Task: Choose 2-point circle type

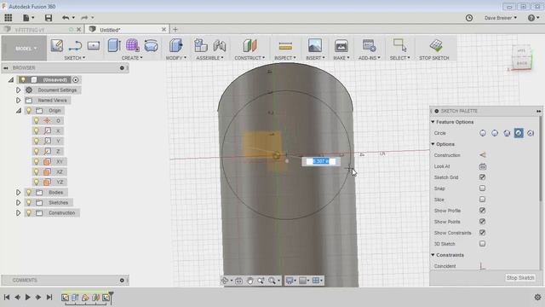Action: point(495,133)
